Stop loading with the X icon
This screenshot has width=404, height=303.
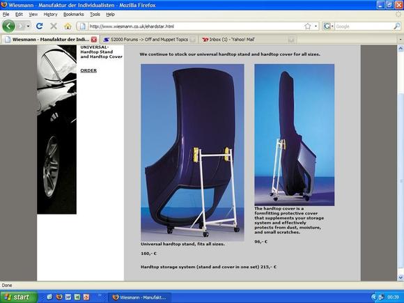point(54,26)
